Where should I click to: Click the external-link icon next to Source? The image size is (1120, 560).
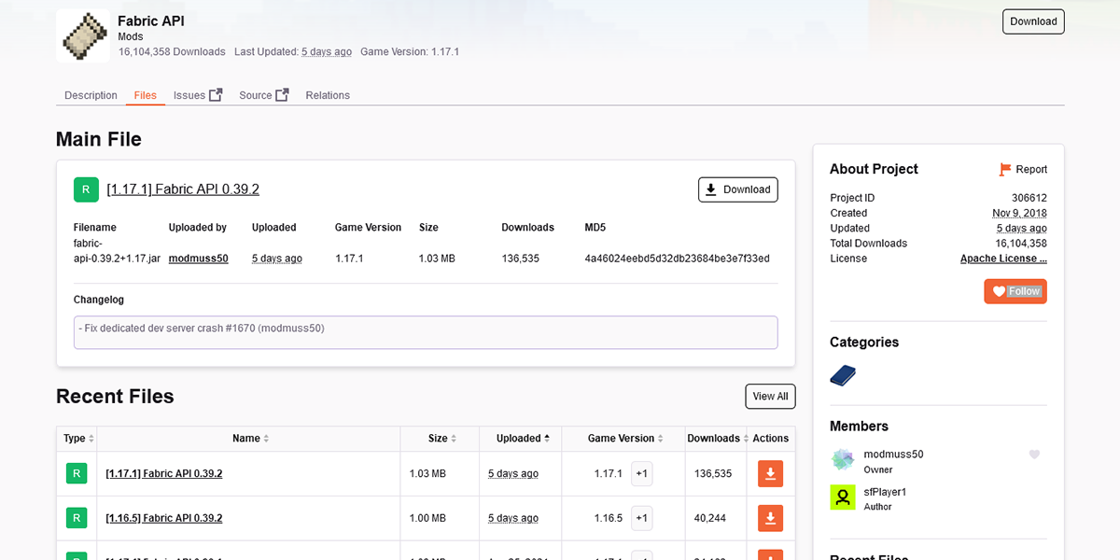point(282,94)
